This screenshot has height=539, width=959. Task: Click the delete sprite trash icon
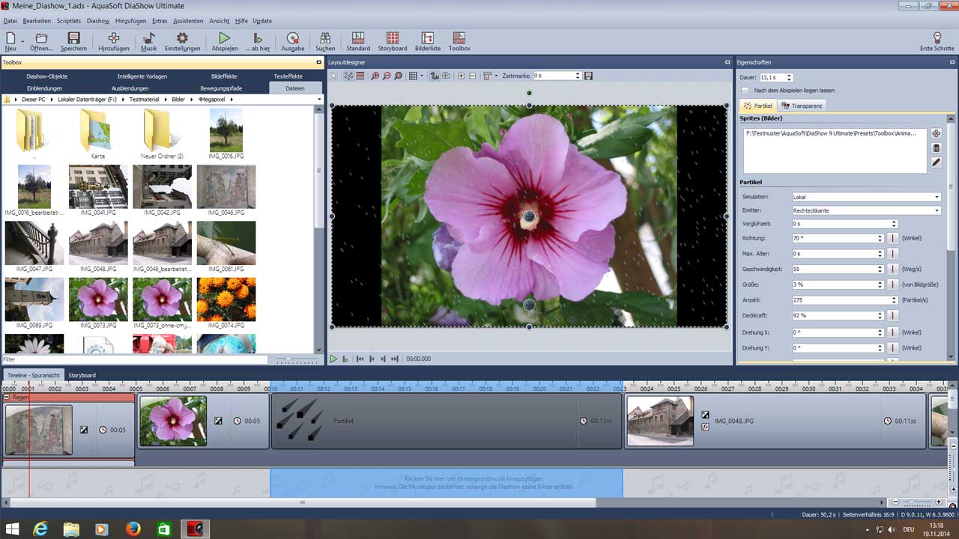coord(936,148)
